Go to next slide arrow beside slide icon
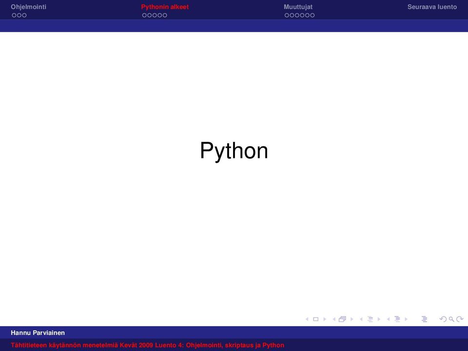The height and width of the screenshot is (351, 468). [x=325, y=319]
